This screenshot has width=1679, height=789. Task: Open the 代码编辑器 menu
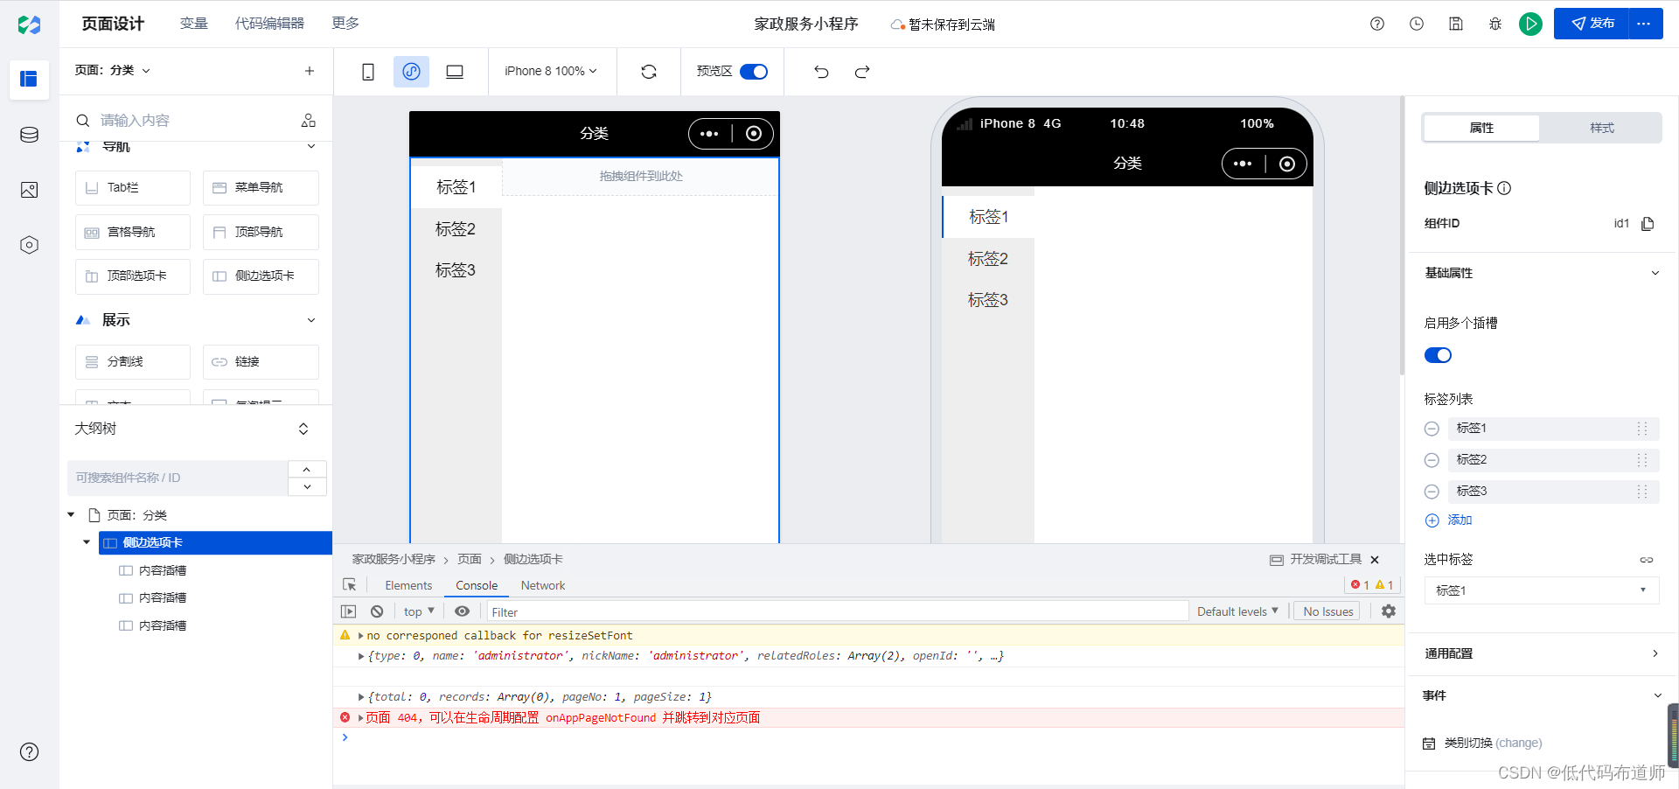pos(269,24)
